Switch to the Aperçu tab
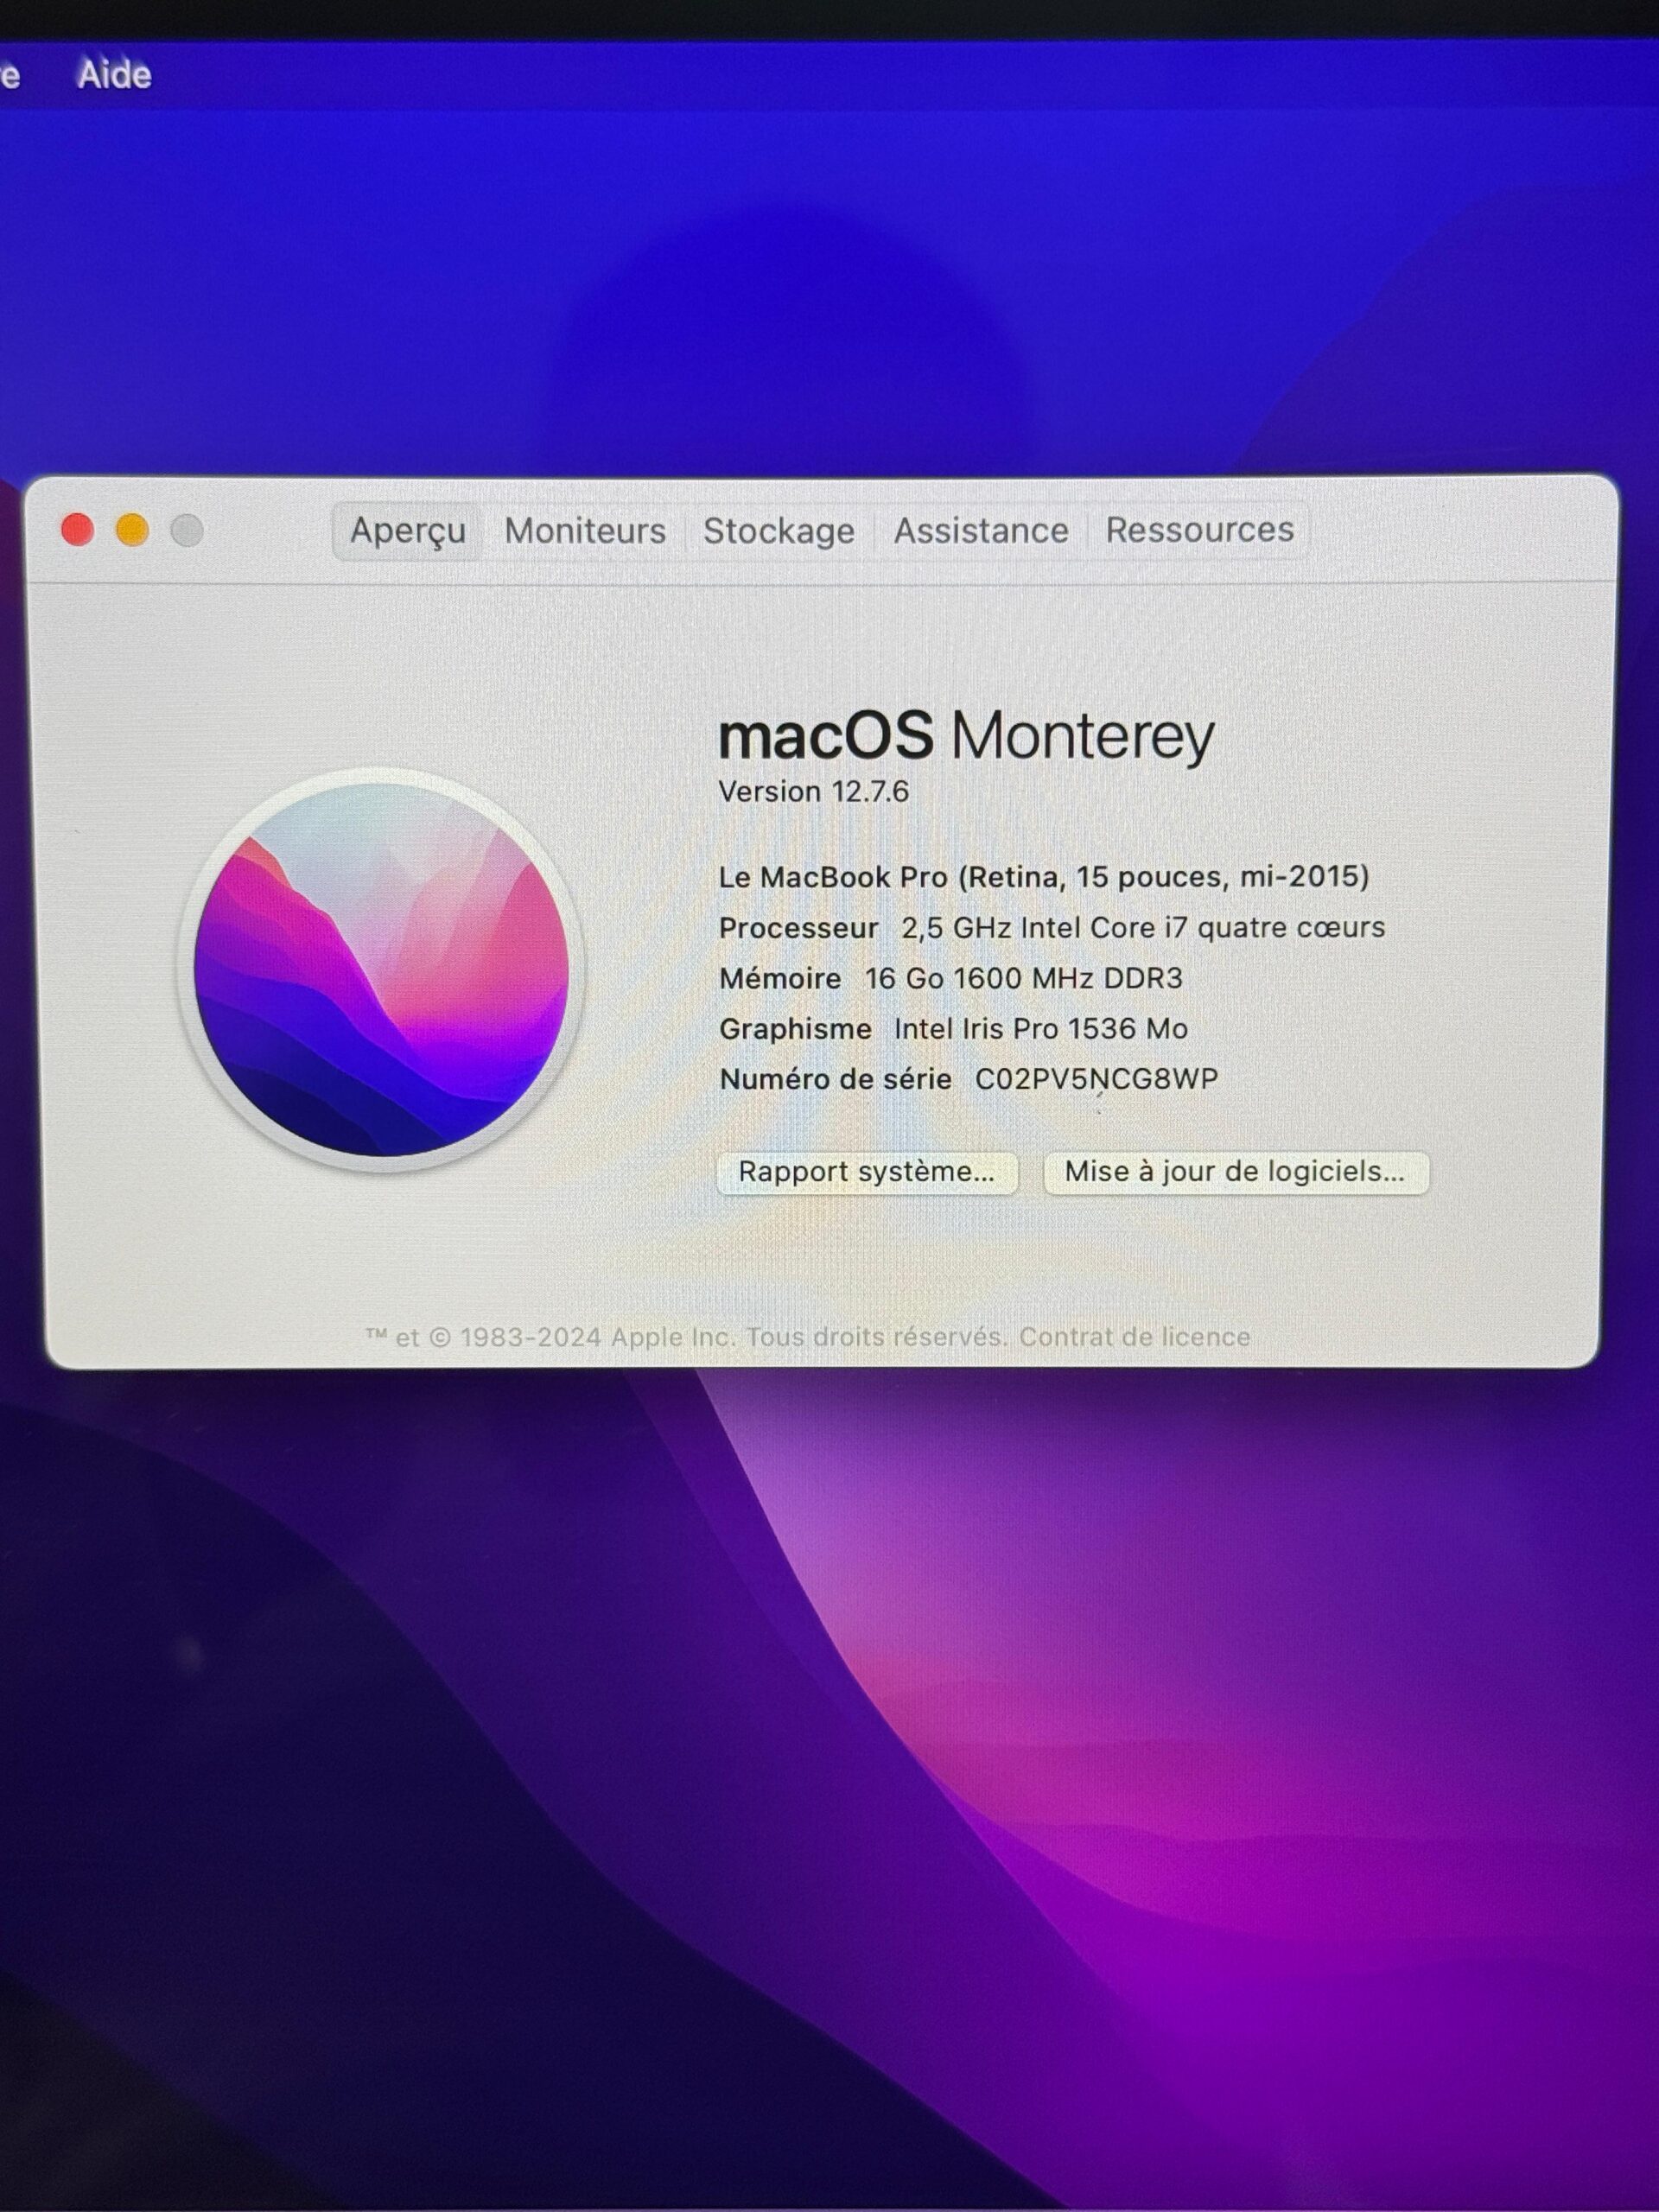 (x=408, y=531)
